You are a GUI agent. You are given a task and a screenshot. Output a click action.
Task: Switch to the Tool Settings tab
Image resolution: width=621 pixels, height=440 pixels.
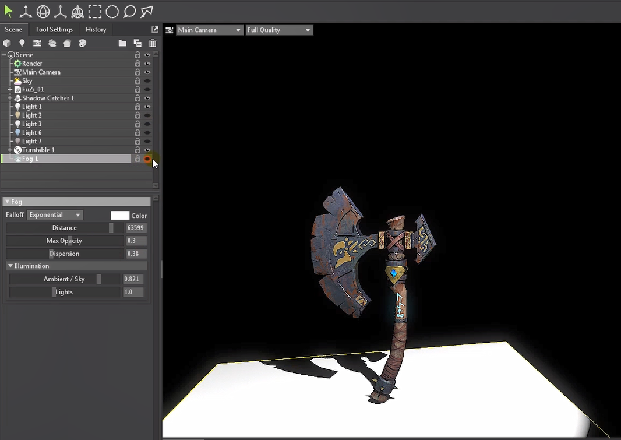point(54,30)
